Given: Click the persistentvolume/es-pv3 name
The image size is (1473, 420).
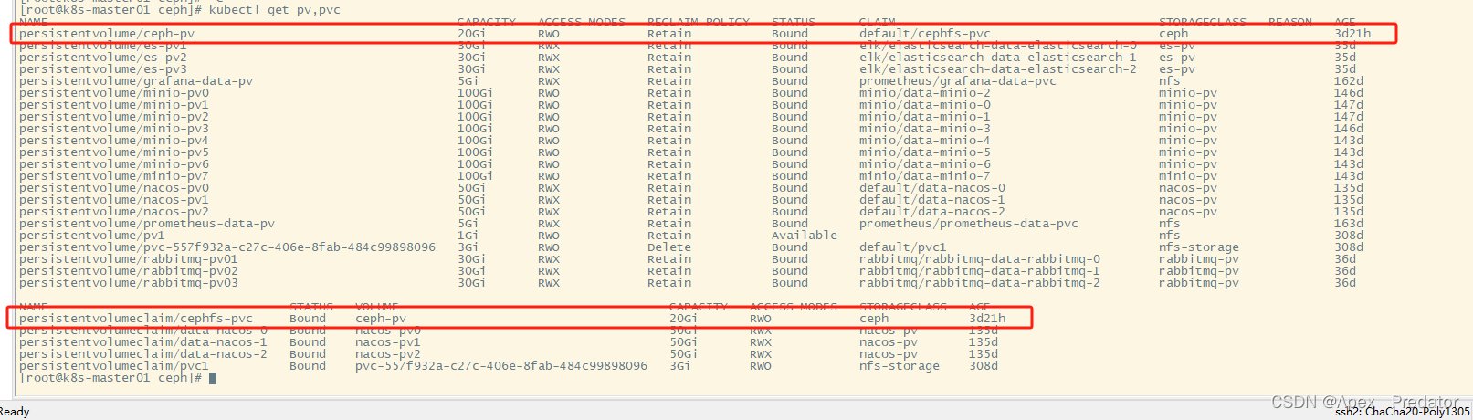Looking at the screenshot, I should 103,69.
